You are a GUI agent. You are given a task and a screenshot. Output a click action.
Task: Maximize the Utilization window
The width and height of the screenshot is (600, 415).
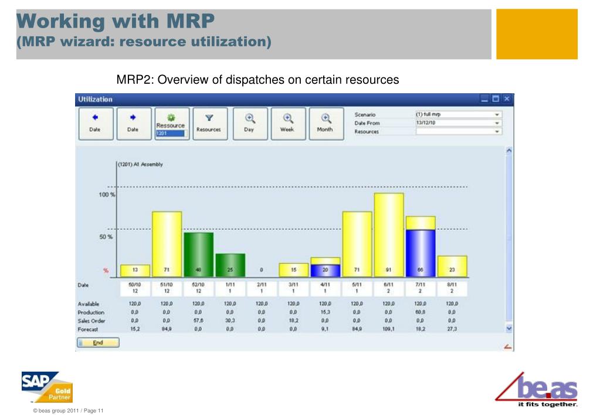[496, 99]
